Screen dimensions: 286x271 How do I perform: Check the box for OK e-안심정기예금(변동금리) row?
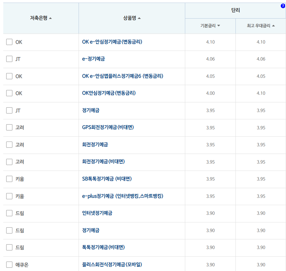tap(9, 42)
